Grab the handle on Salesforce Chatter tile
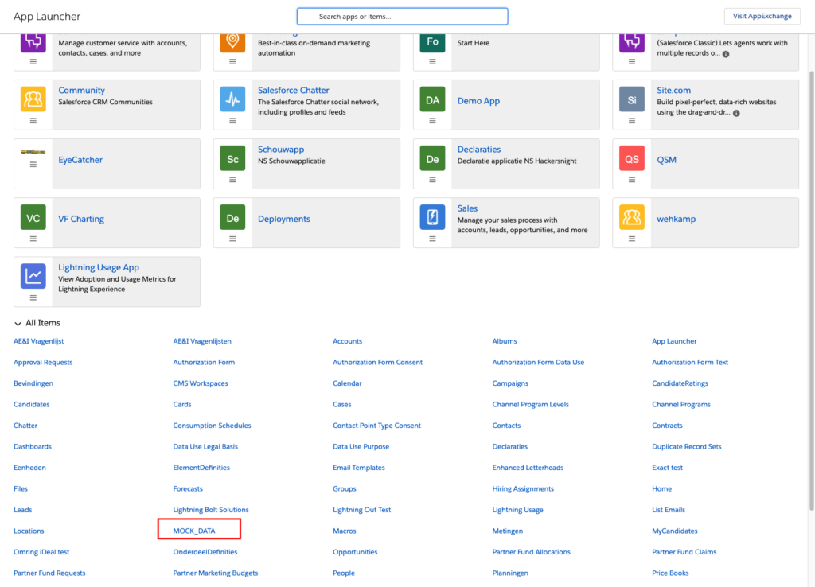Viewport: 815px width, 587px height. click(x=232, y=121)
